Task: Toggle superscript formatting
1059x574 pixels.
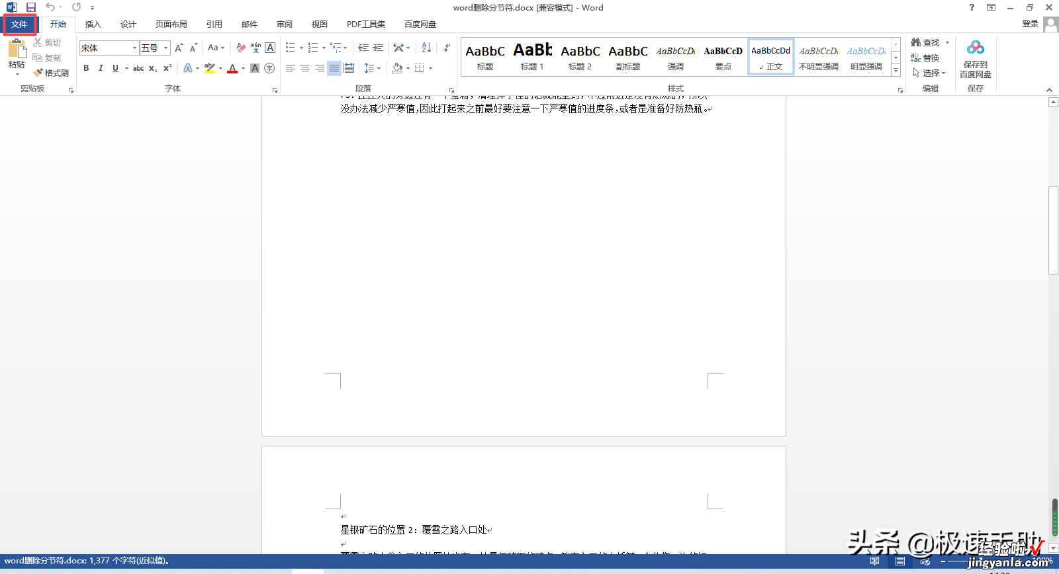Action: 167,68
